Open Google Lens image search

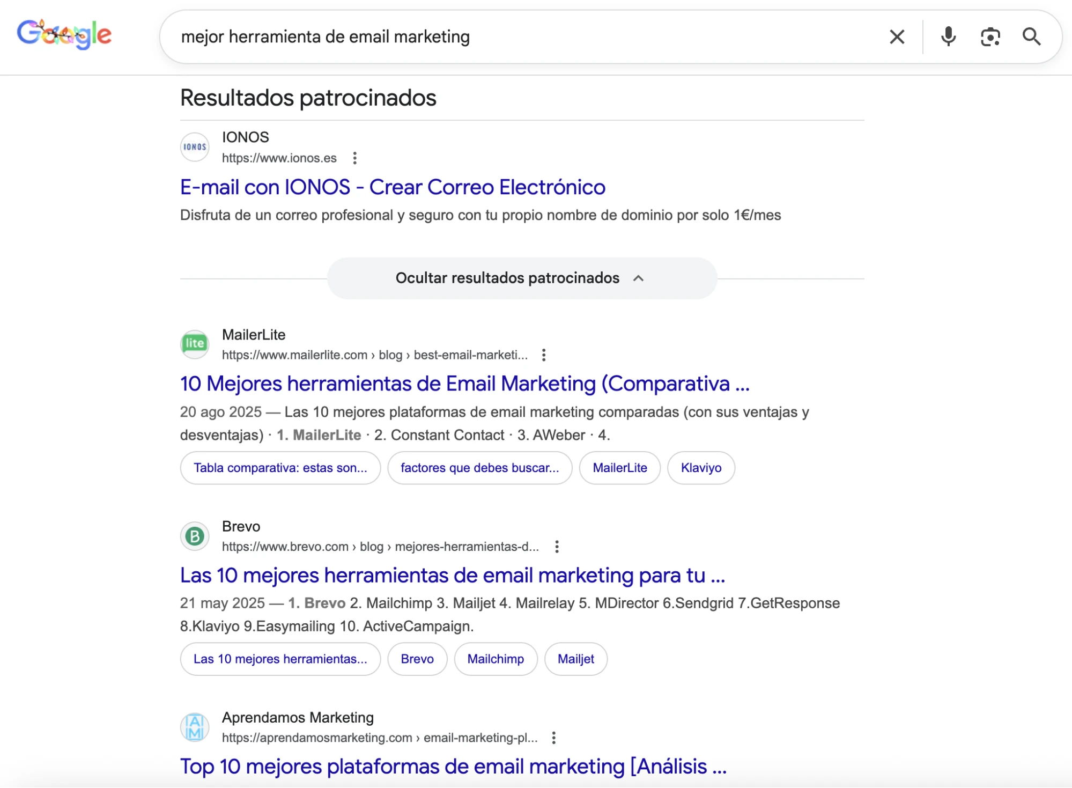(x=990, y=37)
